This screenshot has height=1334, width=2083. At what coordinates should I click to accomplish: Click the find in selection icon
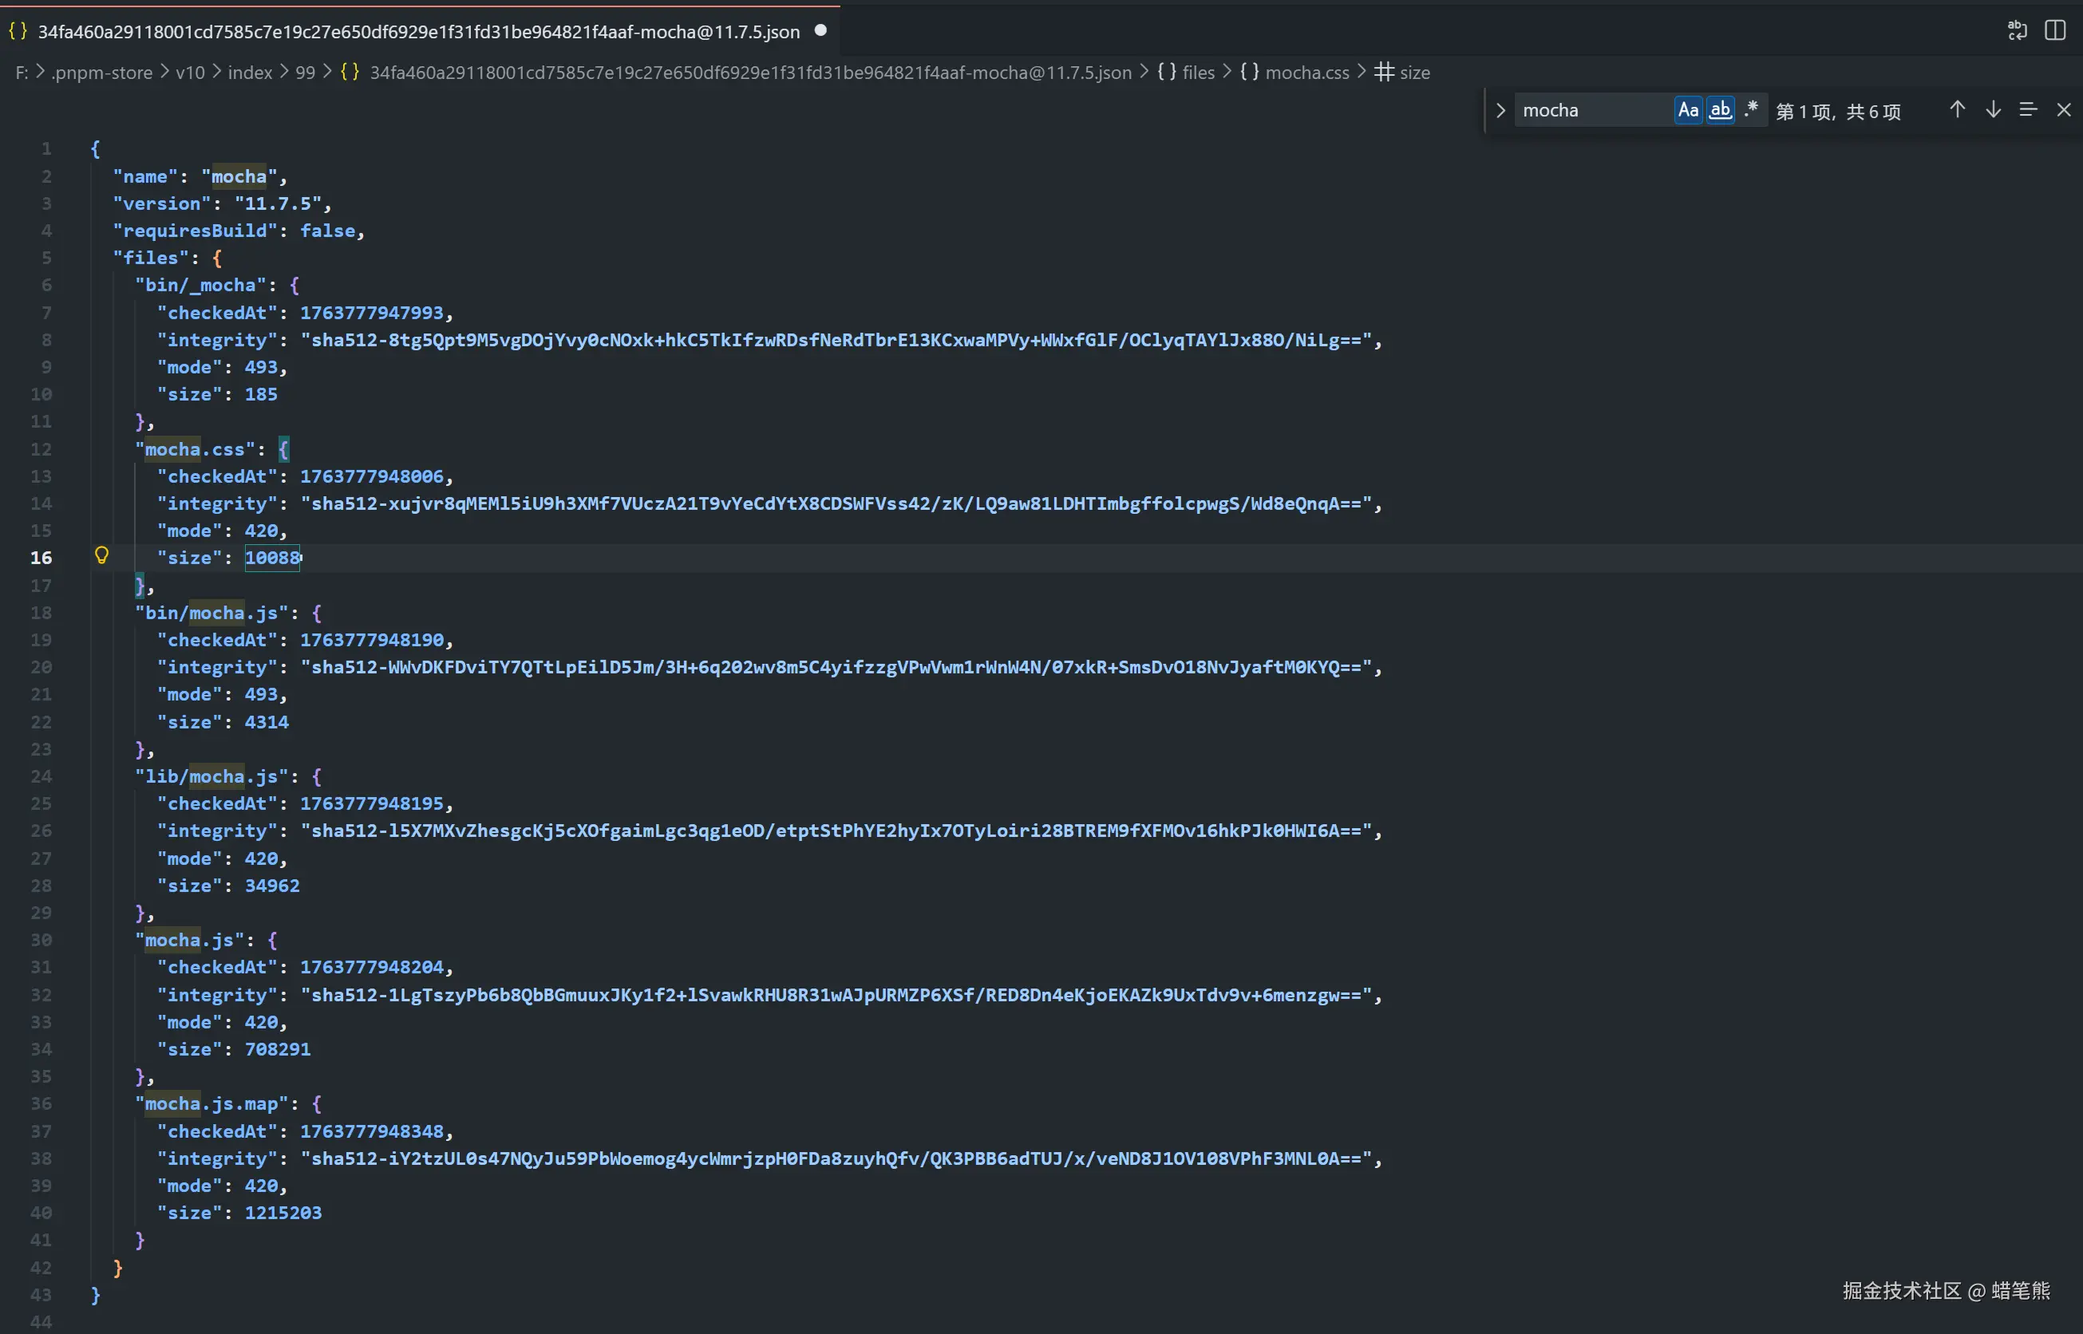pyautogui.click(x=2028, y=110)
